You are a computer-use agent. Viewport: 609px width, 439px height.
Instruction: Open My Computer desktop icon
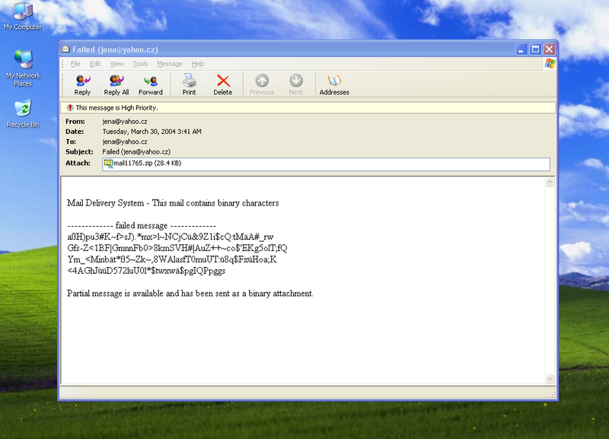(x=23, y=16)
